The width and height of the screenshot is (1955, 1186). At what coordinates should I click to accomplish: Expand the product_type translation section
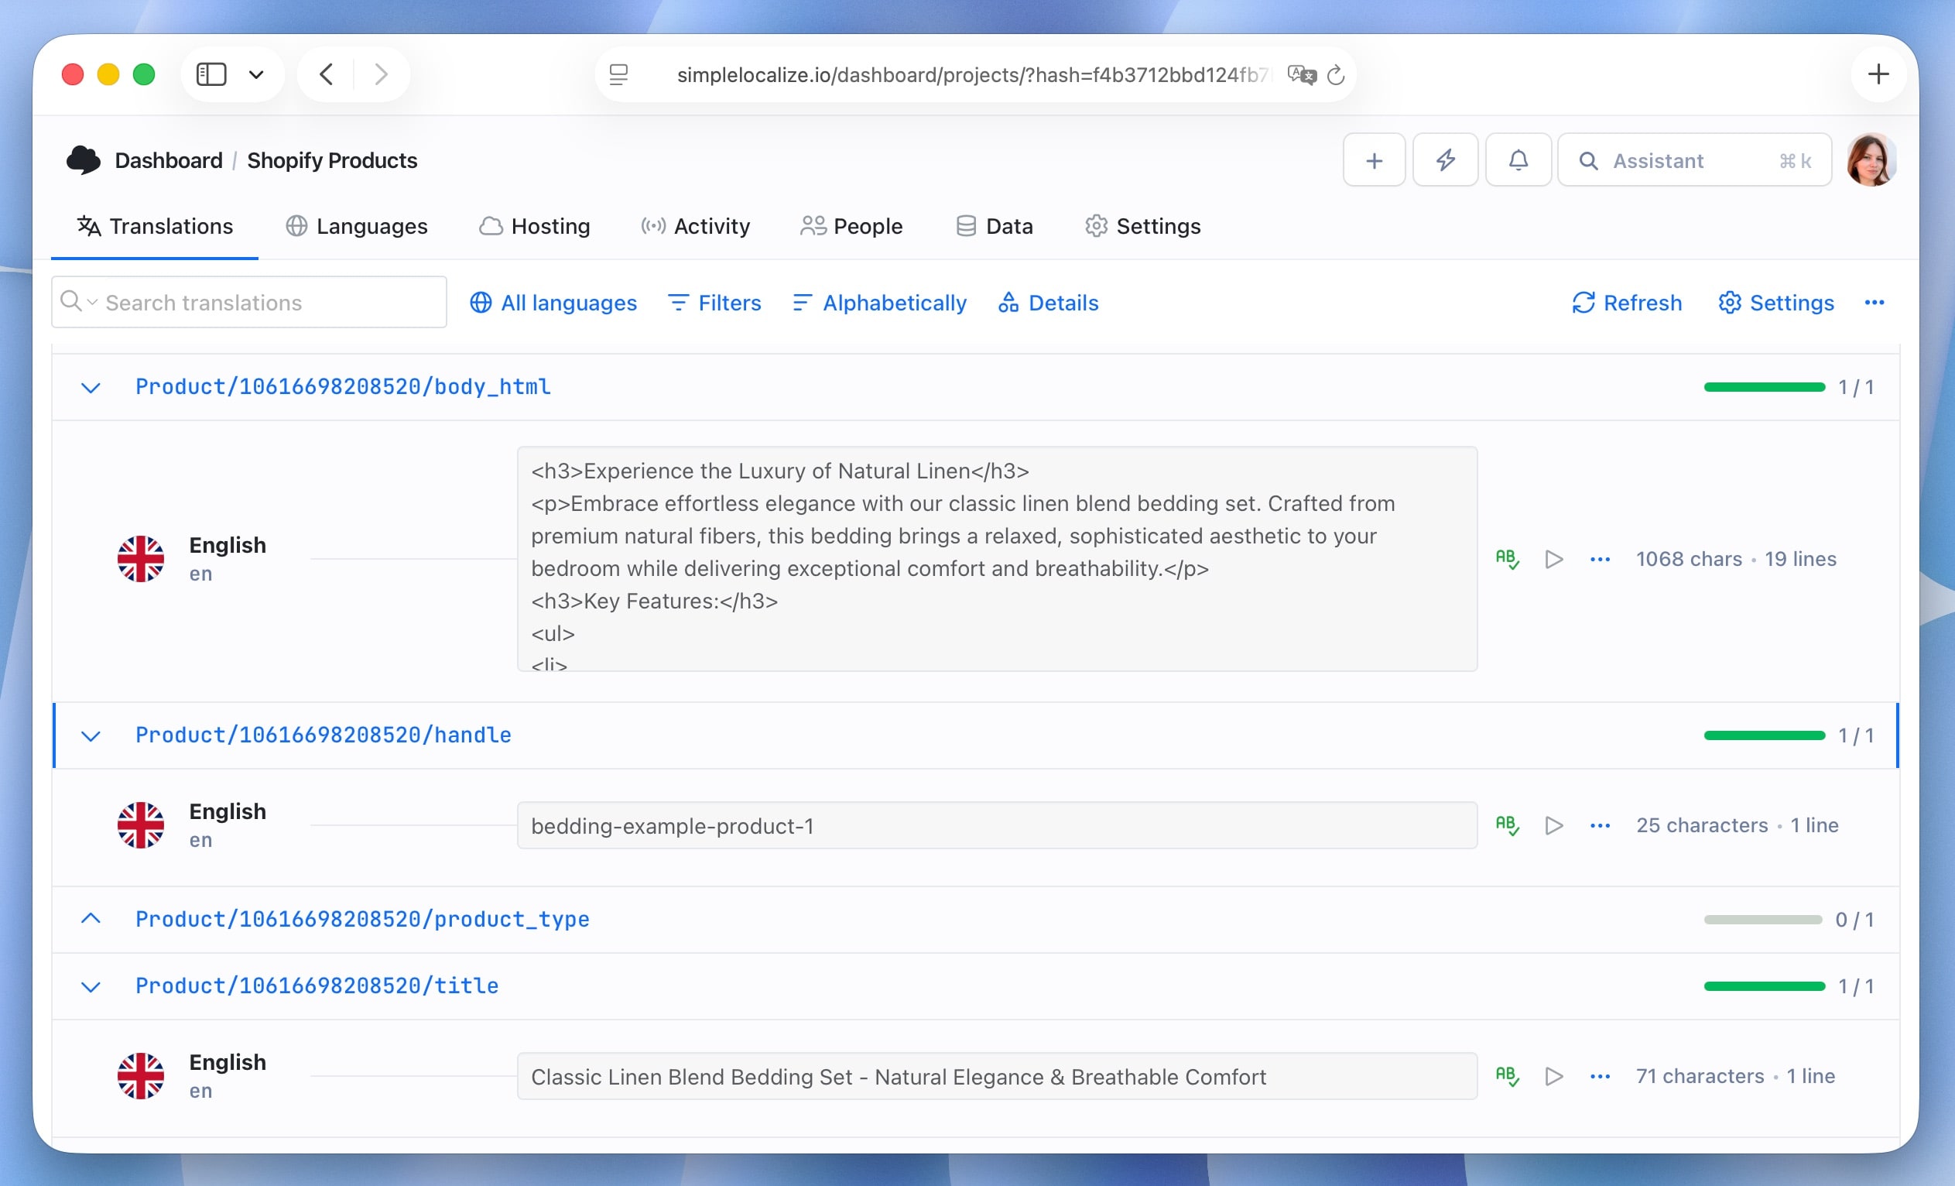point(91,919)
